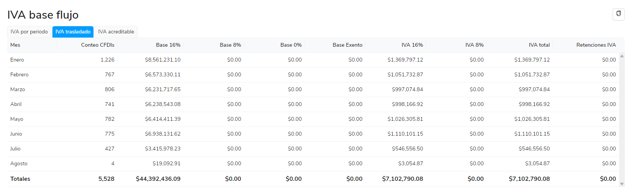The image size is (632, 196).
Task: Click the Retenciones IVA column header
Action: pyautogui.click(x=596, y=45)
